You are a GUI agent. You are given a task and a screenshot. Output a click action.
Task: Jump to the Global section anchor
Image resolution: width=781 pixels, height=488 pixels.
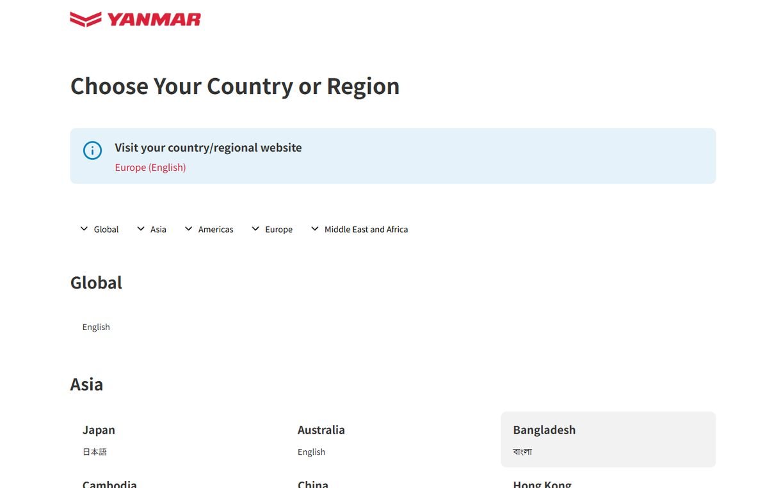[99, 229]
